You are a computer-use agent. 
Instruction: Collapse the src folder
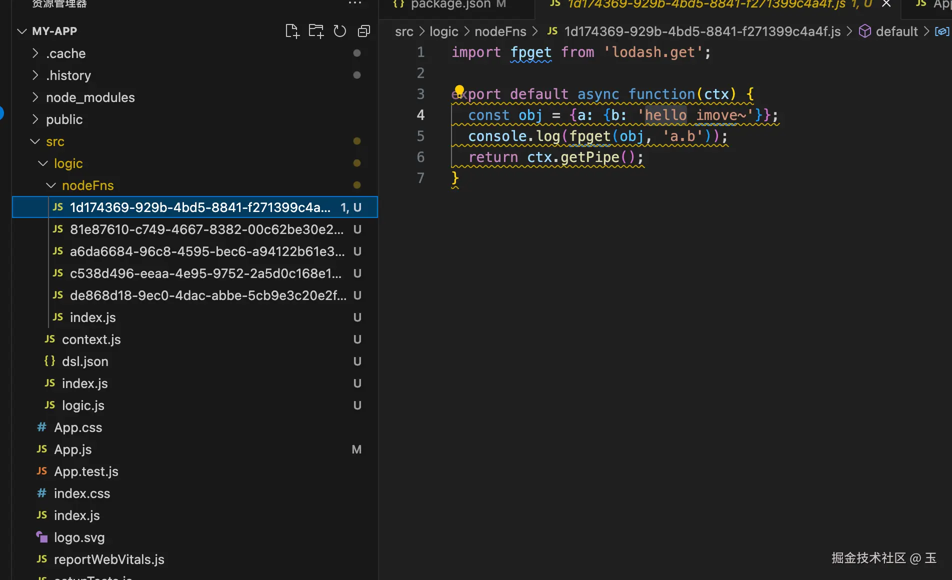[x=35, y=141]
